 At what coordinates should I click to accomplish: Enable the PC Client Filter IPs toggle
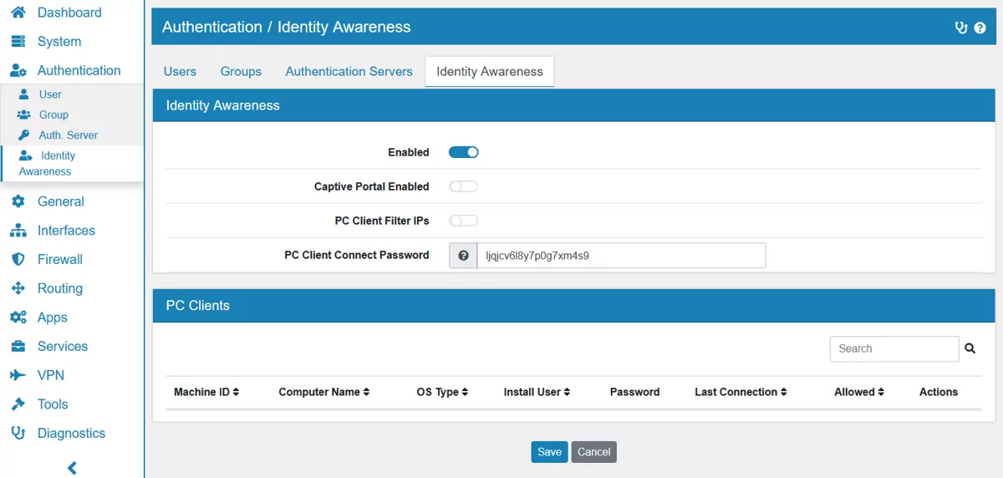(463, 221)
